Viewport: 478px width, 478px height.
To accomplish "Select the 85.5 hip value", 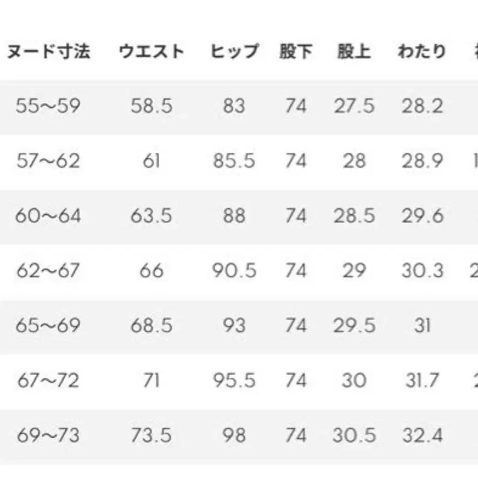I will click(234, 161).
